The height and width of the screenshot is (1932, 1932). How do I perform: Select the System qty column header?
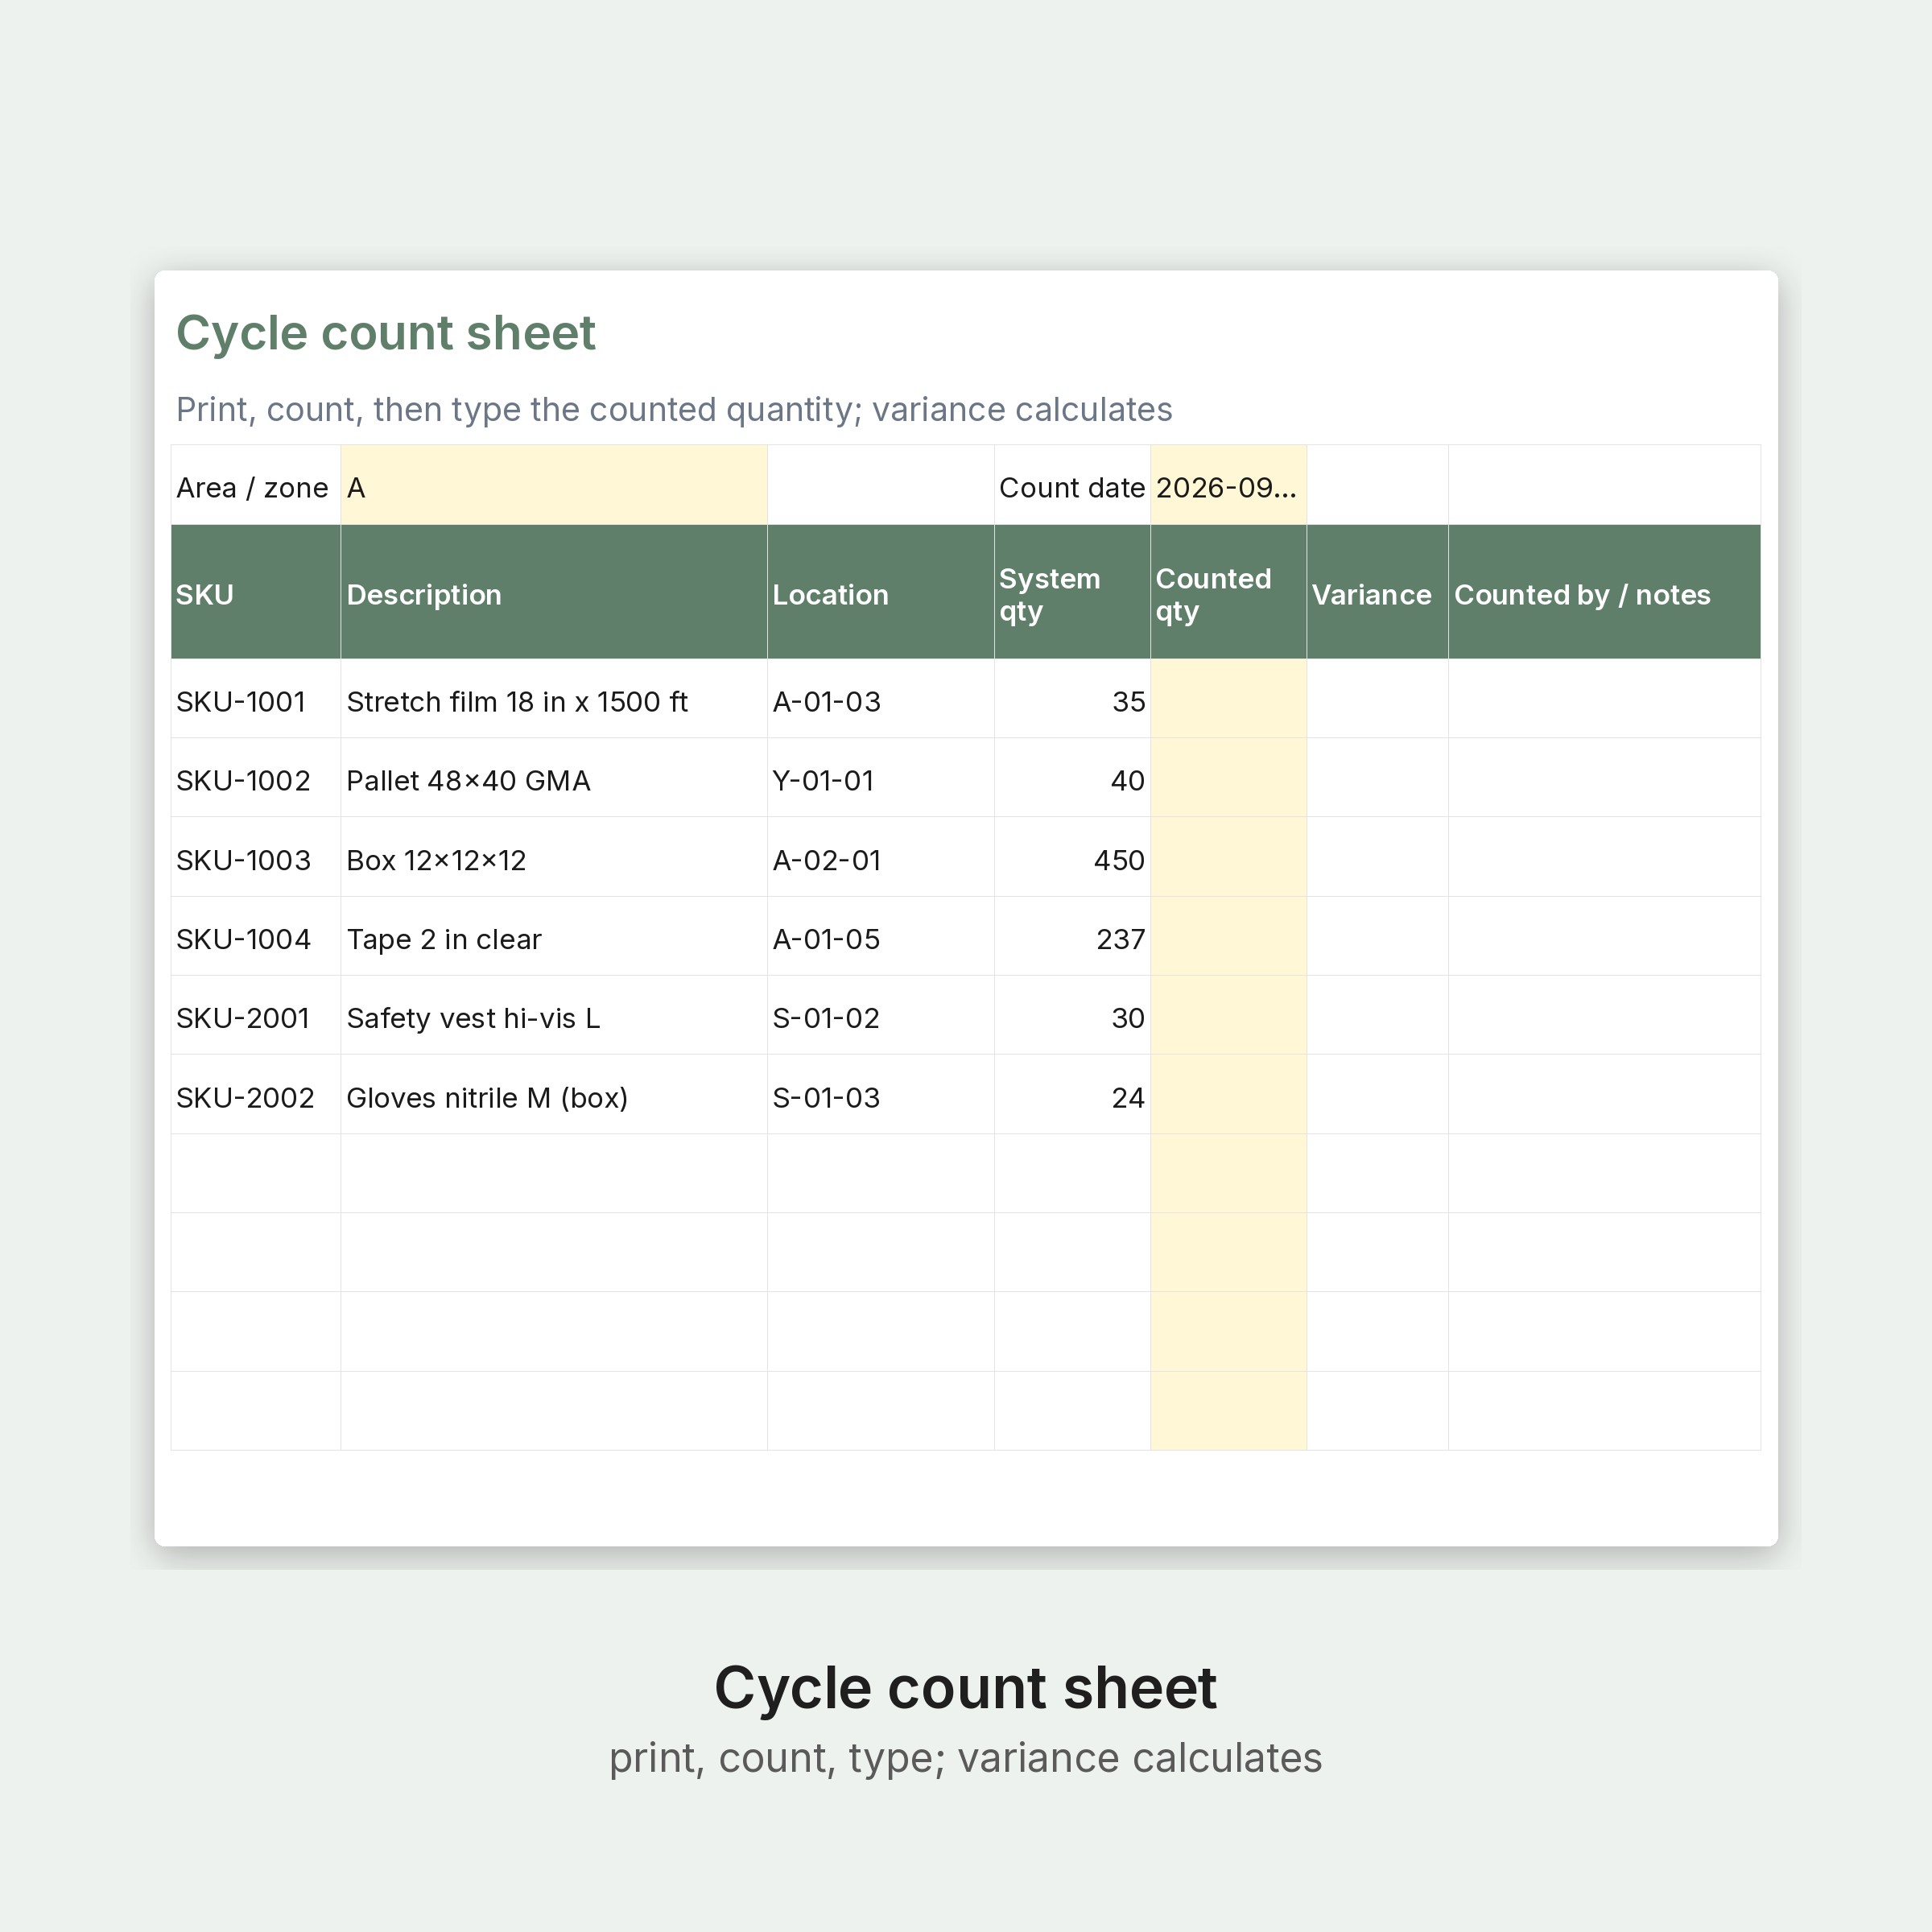pyautogui.click(x=1072, y=592)
